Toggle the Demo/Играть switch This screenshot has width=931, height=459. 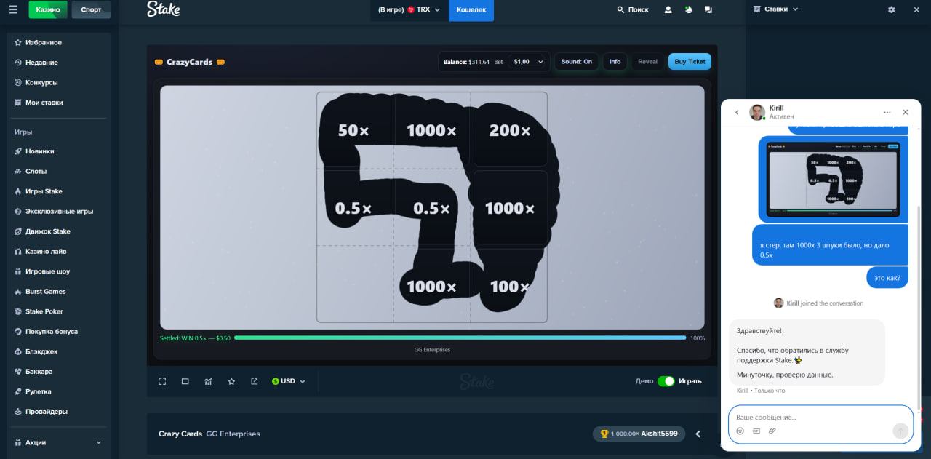666,381
